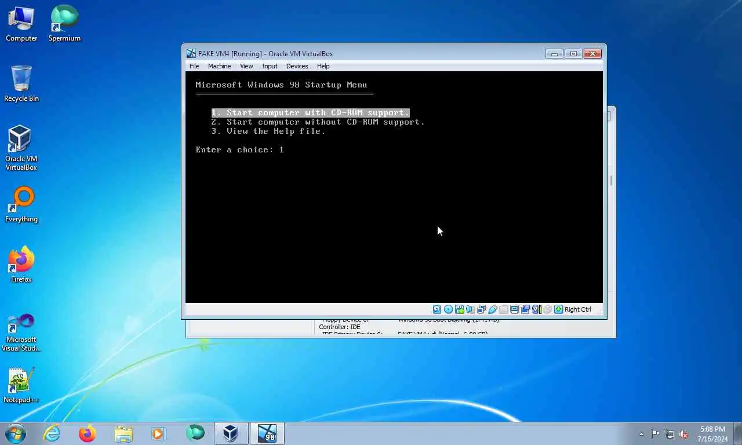Screen dimensions: 742x445
Task: Click the green keyboard capture host key icon
Action: [x=558, y=309]
